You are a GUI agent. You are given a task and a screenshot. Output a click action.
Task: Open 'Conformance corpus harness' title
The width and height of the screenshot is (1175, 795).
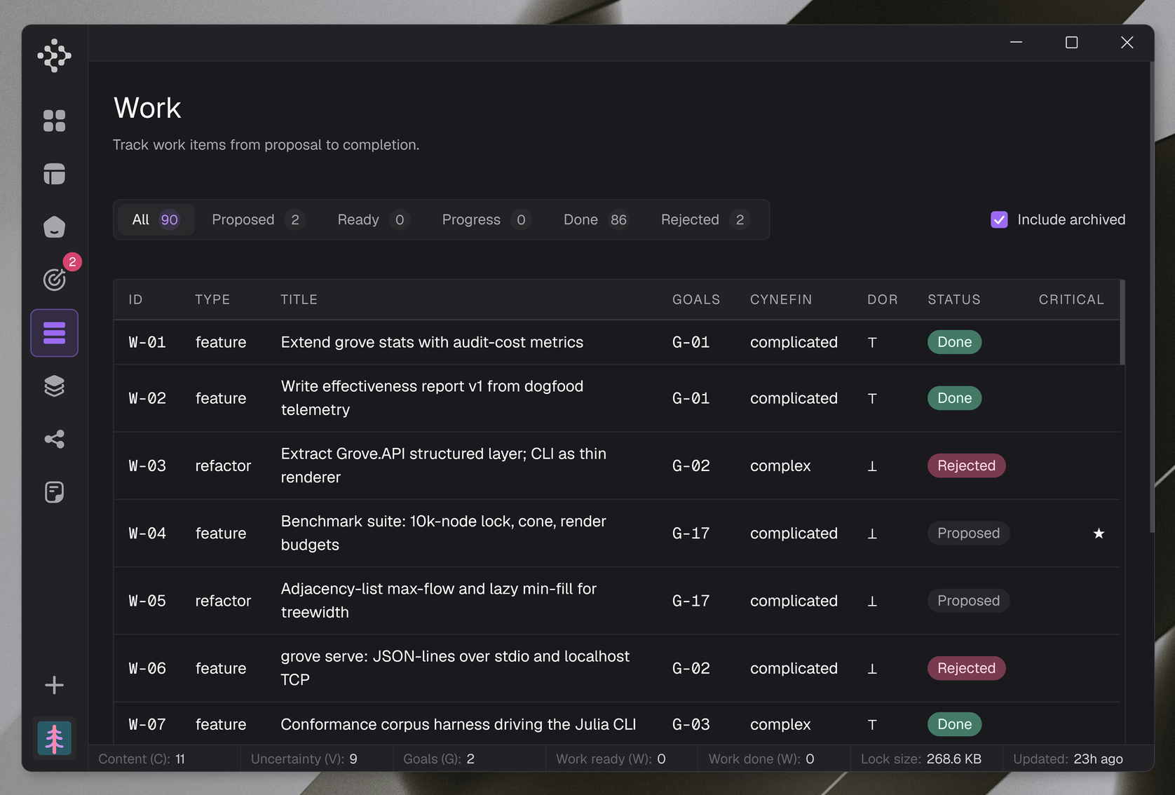click(459, 724)
